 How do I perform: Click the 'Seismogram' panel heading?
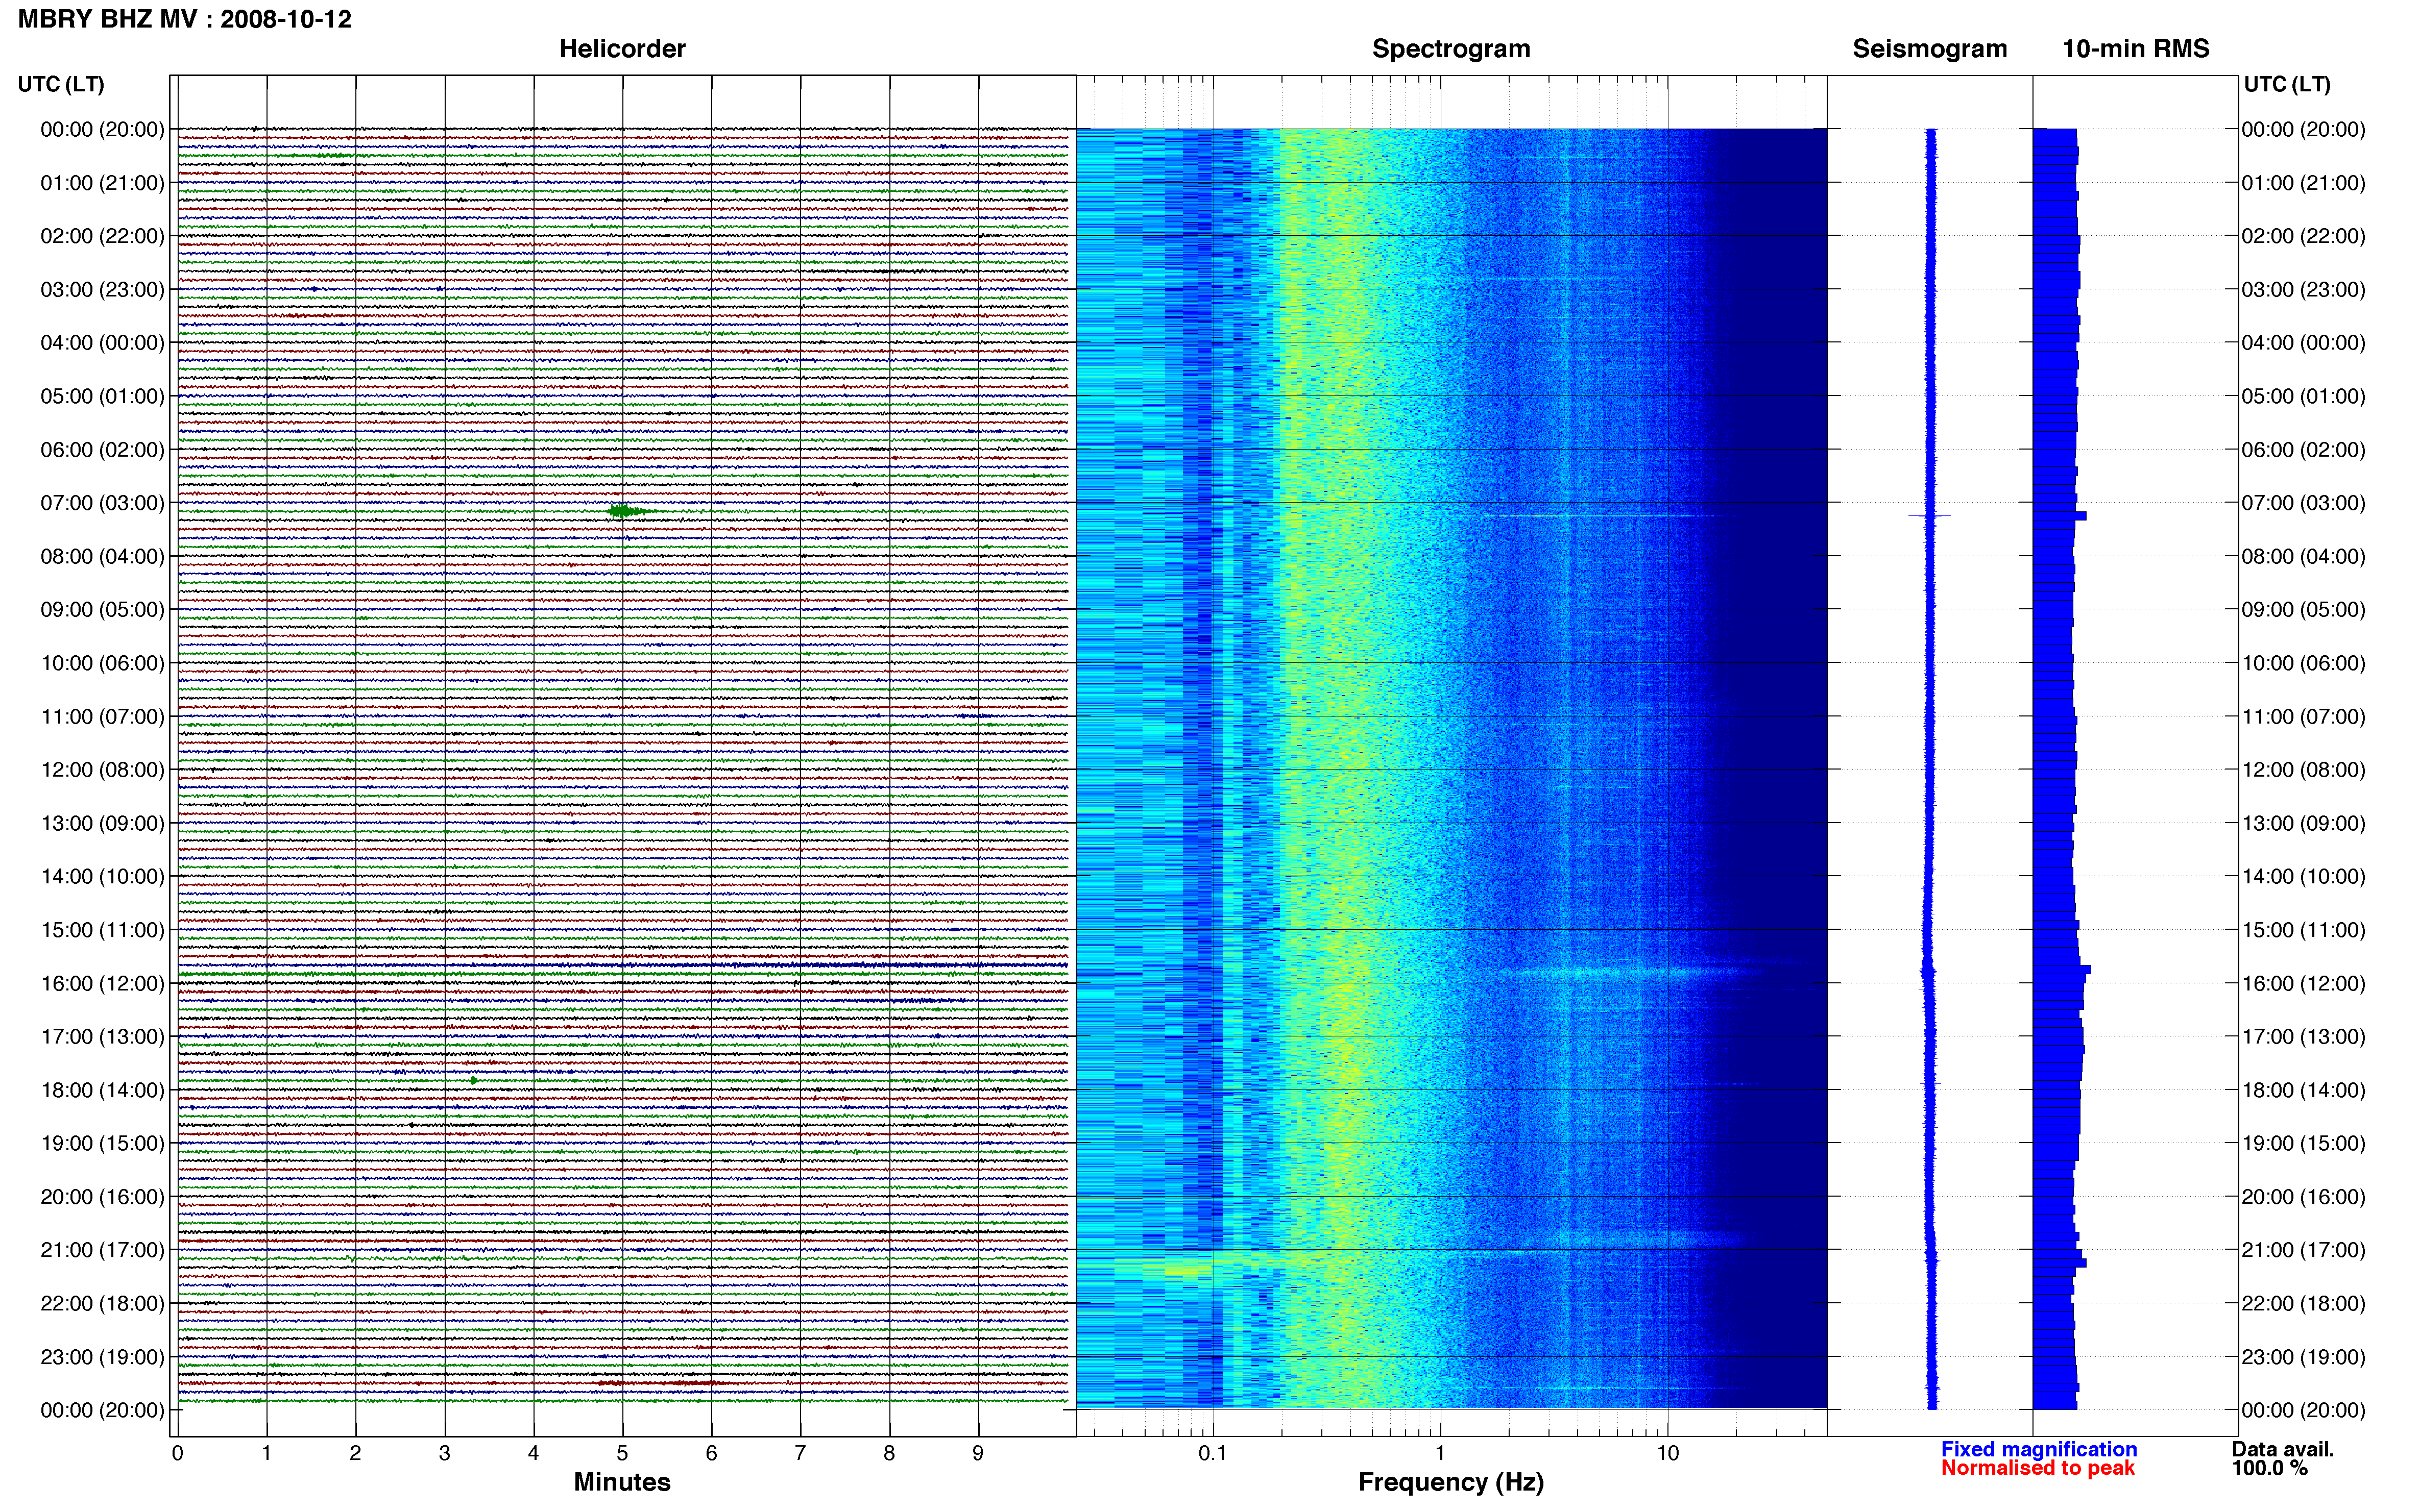pos(1930,49)
